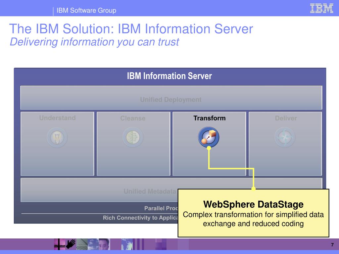
Task: Click the dimmed Deliver icon
Action: pos(285,137)
